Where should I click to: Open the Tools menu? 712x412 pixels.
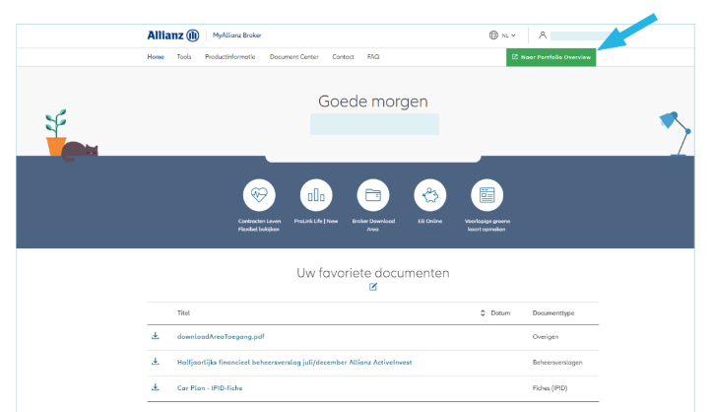[184, 57]
